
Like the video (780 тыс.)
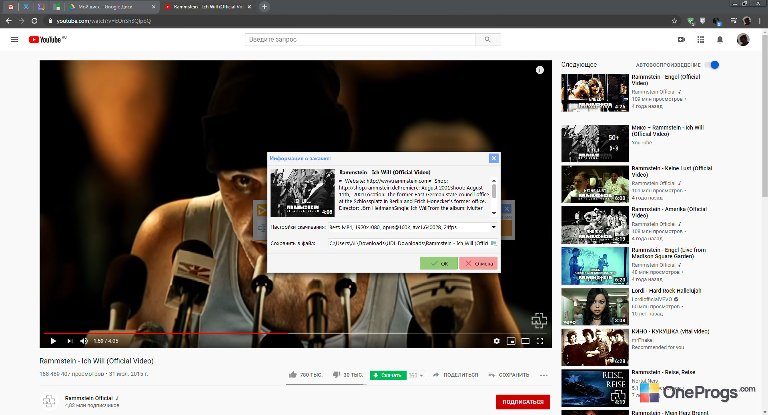(x=305, y=375)
